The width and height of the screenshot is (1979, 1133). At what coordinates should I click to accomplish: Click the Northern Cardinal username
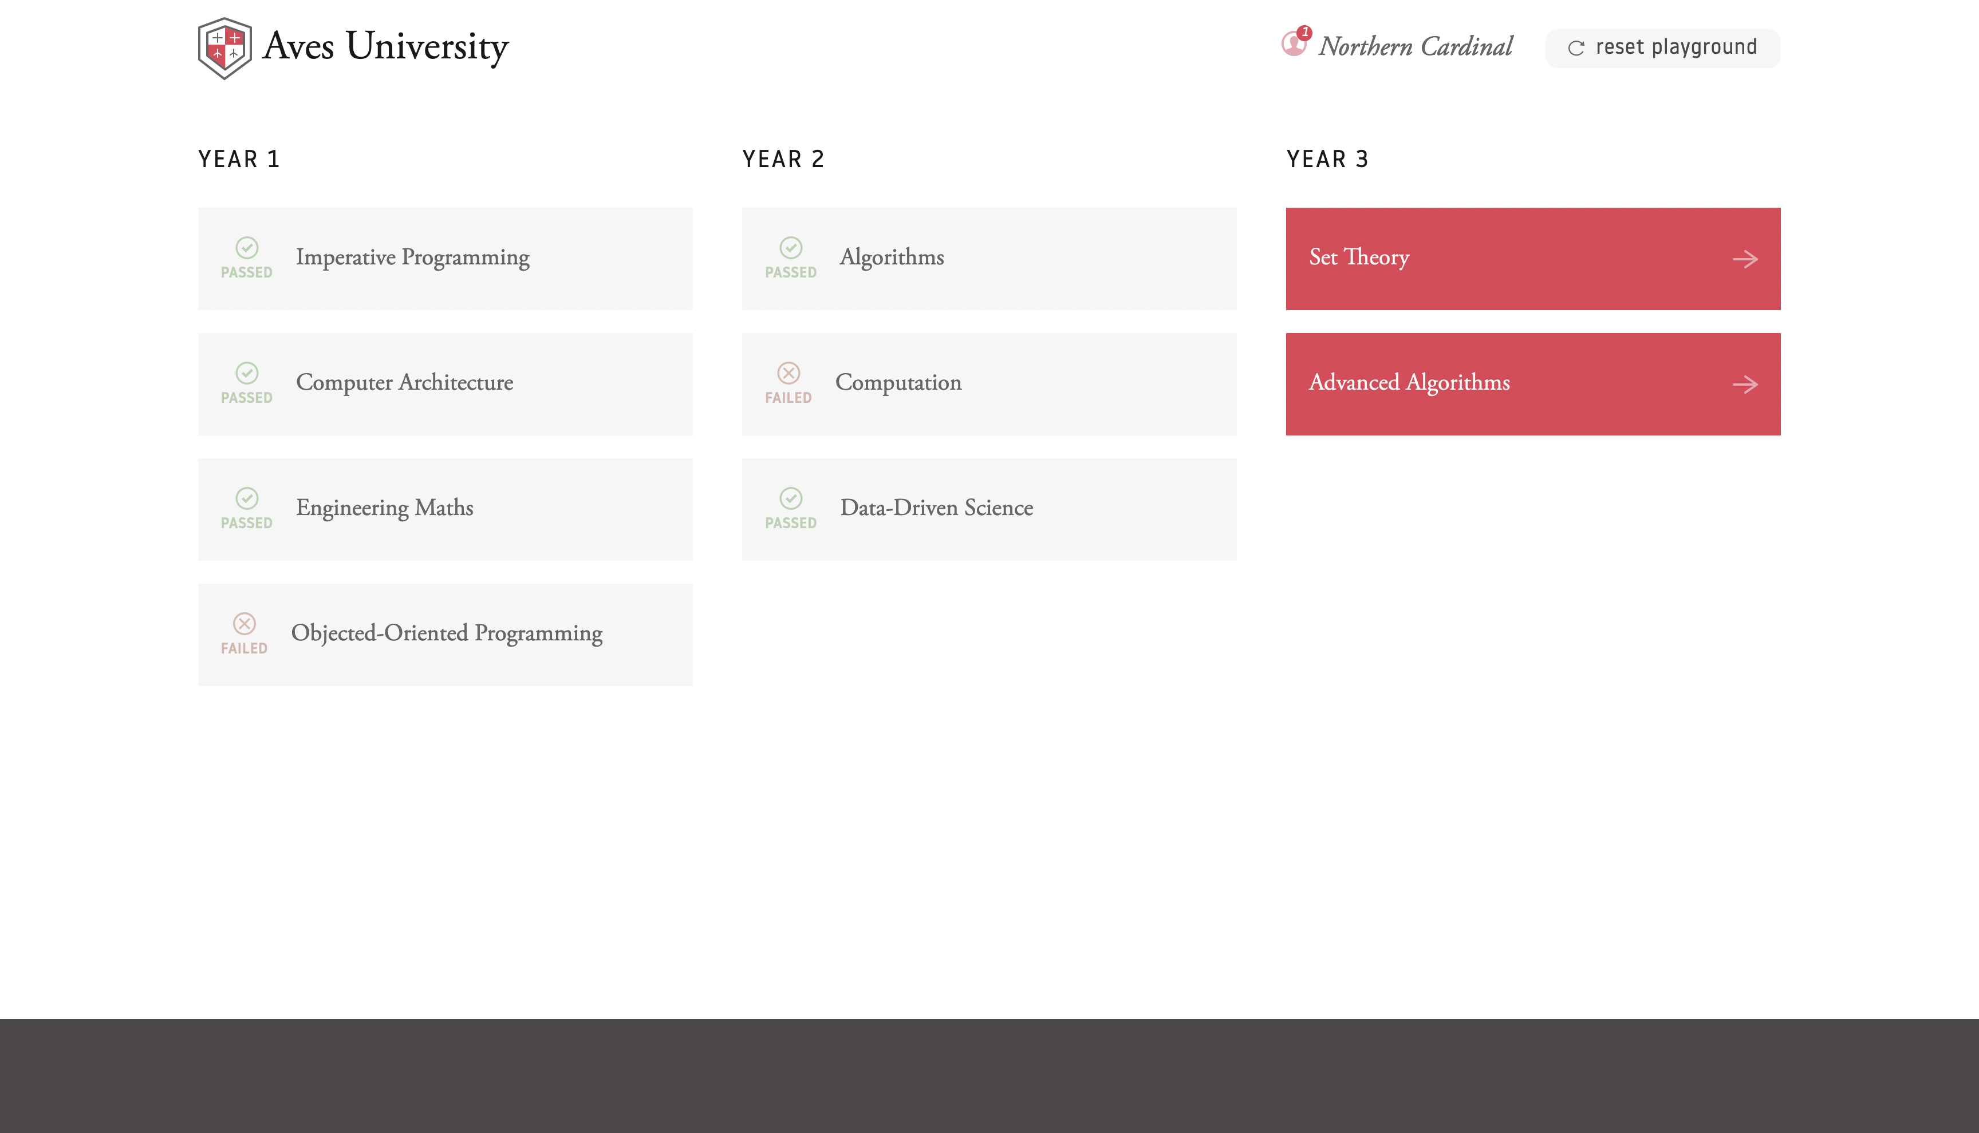[x=1416, y=47]
